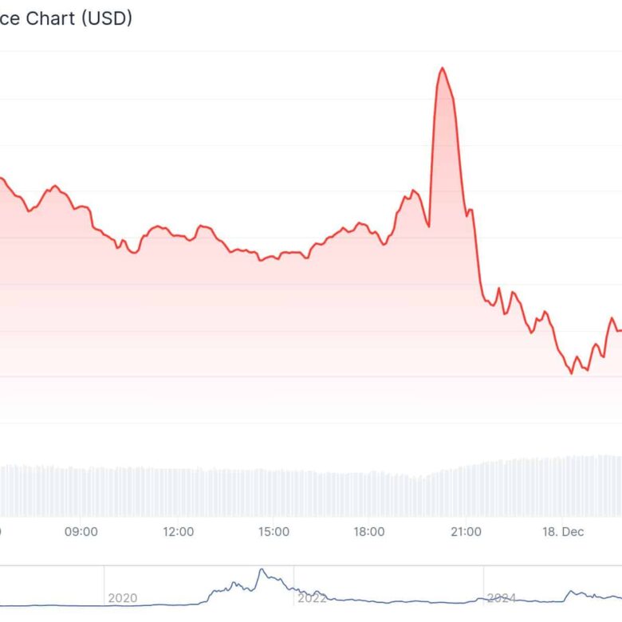Click the "18. Dec" date axis label

pyautogui.click(x=562, y=531)
